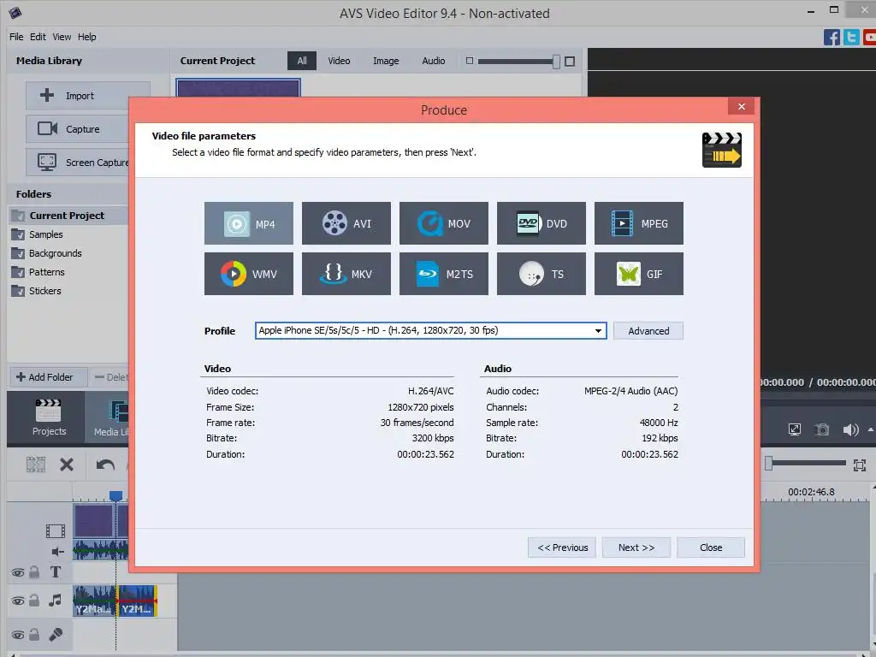The height and width of the screenshot is (657, 876).
Task: Choose the AVI format tile
Action: point(346,223)
